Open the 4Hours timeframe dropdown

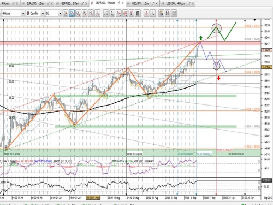click(x=13, y=13)
